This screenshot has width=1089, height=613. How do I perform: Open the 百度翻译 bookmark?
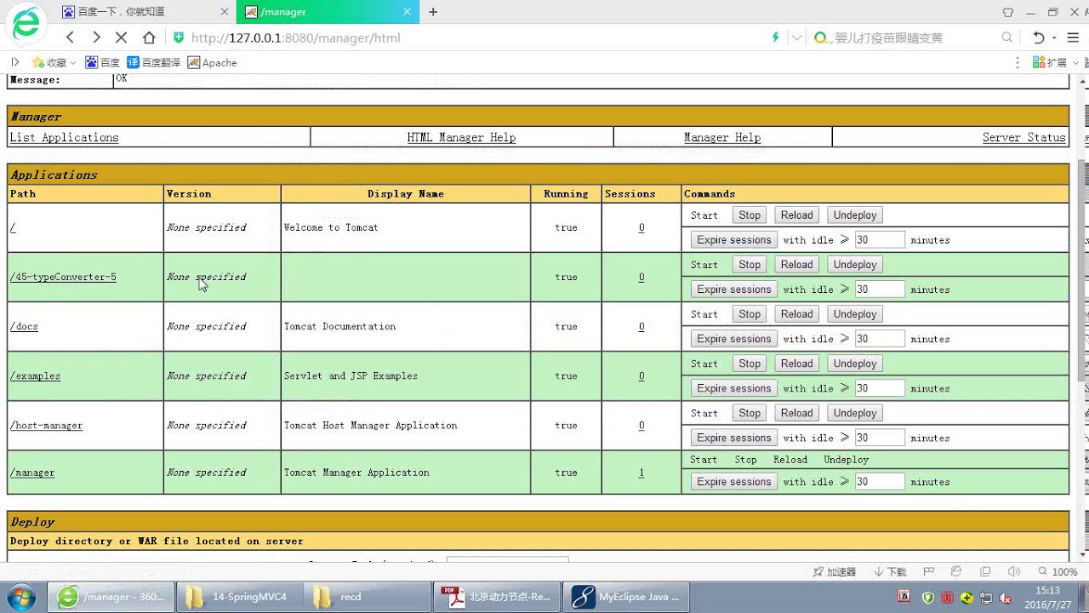[x=154, y=62]
